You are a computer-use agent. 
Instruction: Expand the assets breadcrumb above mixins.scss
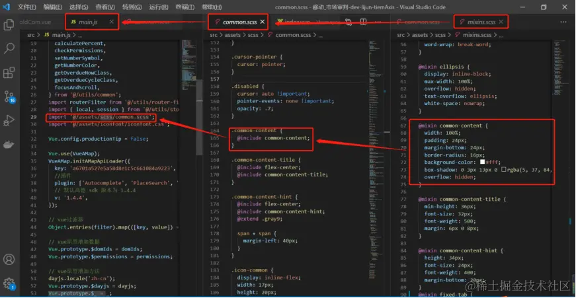point(420,35)
